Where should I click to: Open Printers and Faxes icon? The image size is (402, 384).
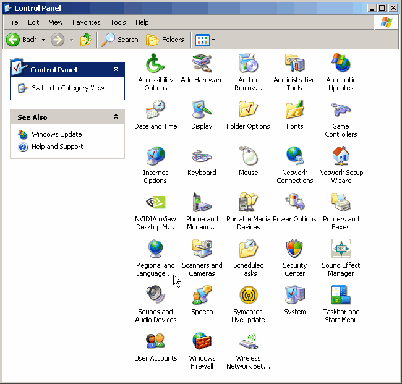point(341,202)
